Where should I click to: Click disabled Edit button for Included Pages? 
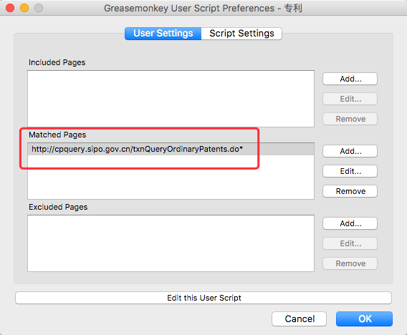pyautogui.click(x=350, y=99)
